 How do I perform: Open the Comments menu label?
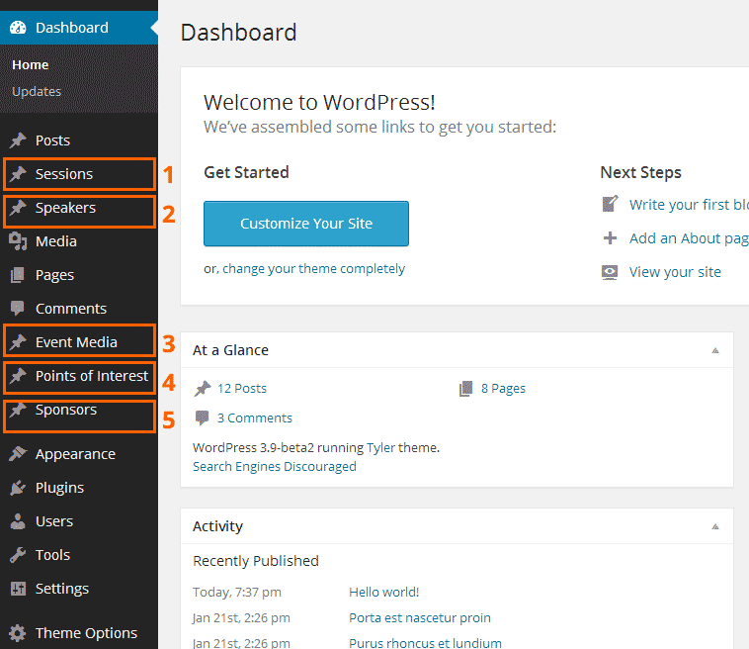click(x=71, y=309)
